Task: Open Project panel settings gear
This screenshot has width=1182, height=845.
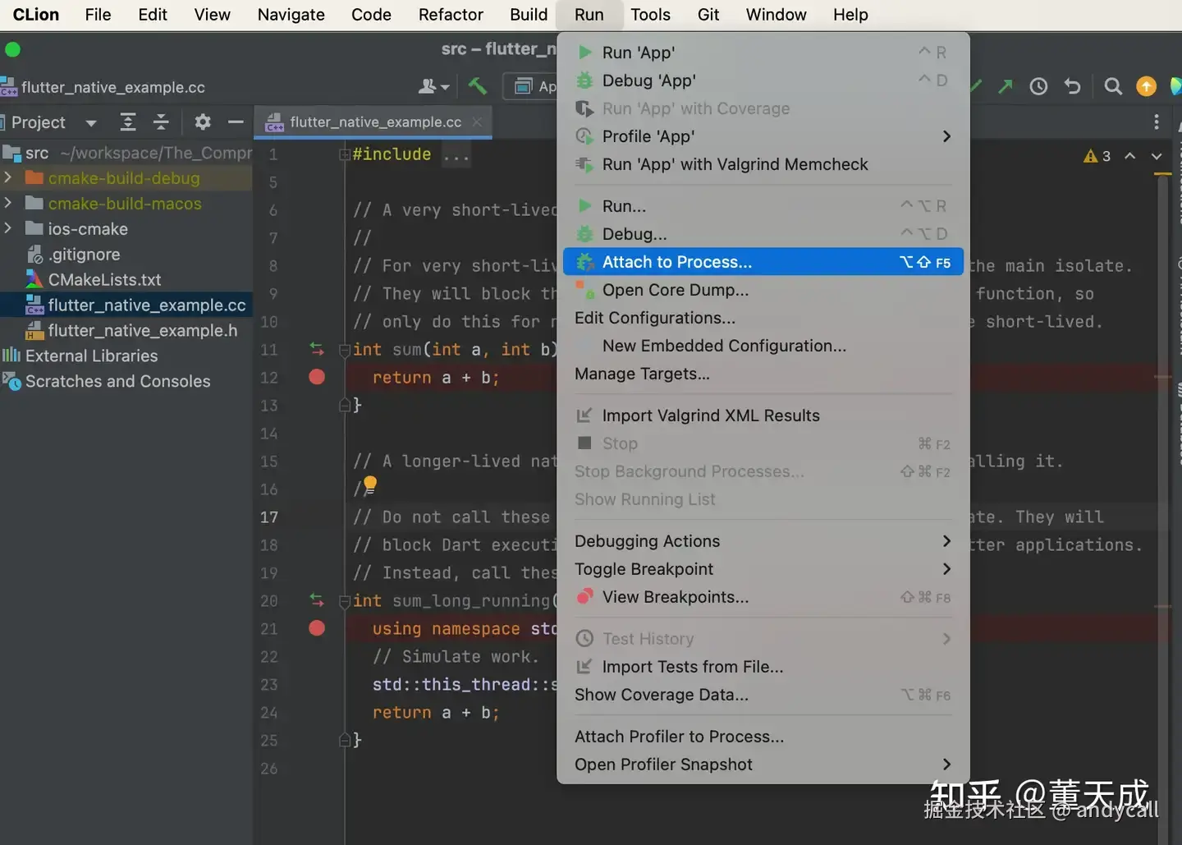Action: point(203,122)
